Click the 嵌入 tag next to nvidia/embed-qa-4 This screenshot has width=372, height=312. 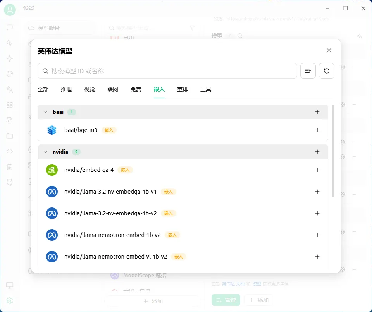(125, 170)
